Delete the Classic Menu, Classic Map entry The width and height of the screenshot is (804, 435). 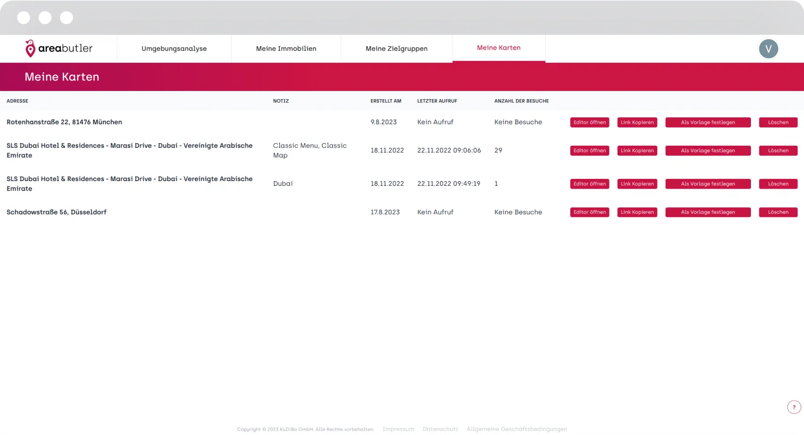778,151
